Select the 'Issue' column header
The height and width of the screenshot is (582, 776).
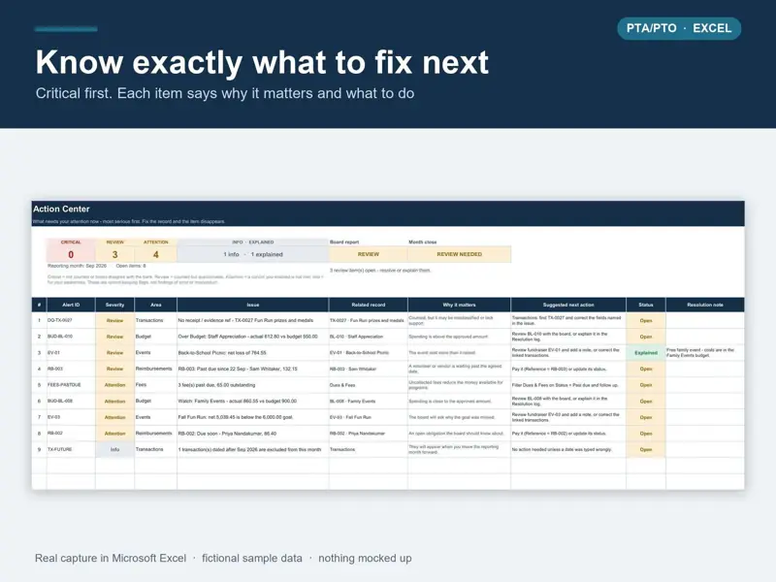[x=253, y=305]
